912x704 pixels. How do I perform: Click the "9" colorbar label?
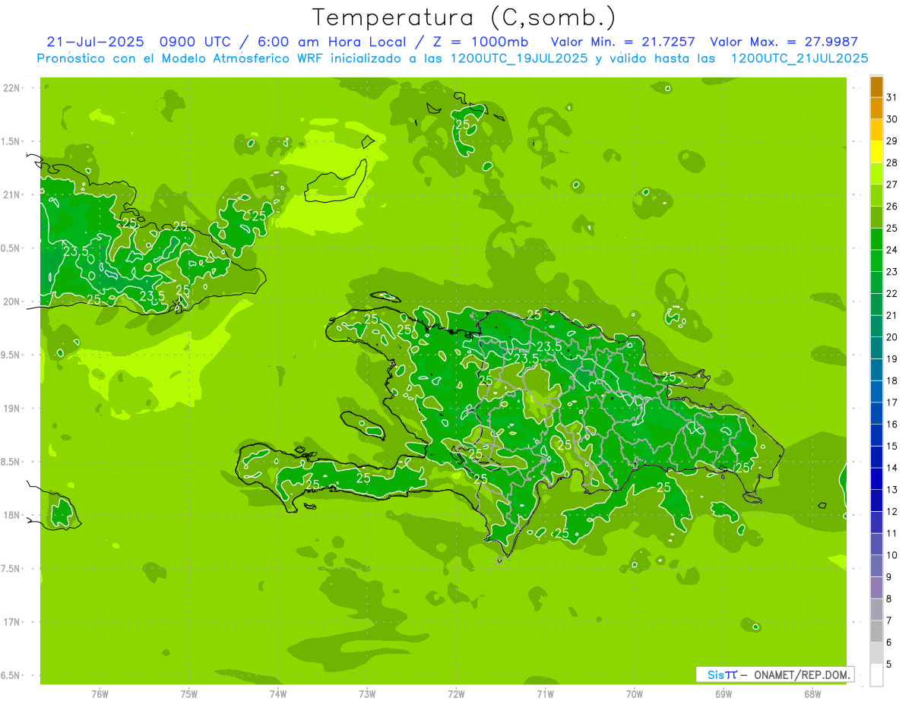pyautogui.click(x=889, y=577)
